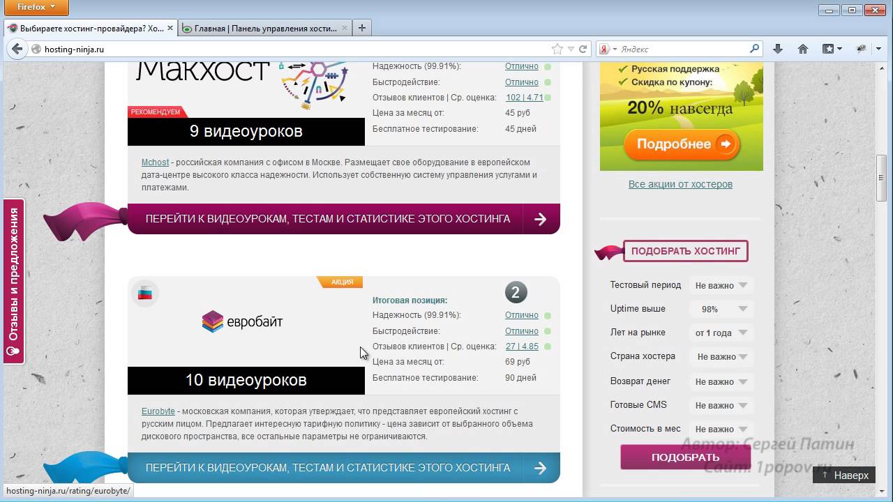Expand the Uptime 98% dropdown
This screenshot has width=893, height=502.
click(x=721, y=309)
